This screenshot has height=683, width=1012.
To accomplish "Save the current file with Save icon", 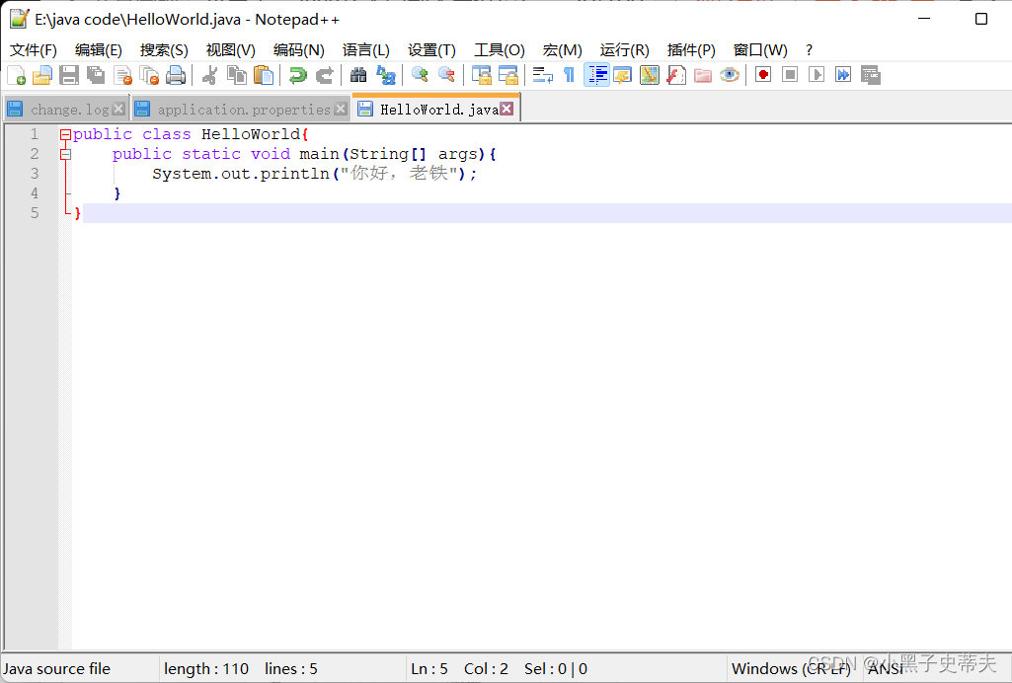I will [69, 75].
